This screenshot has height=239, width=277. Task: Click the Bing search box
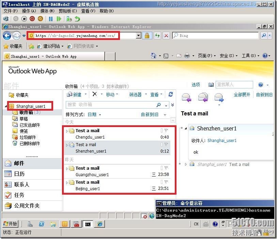[x=215, y=36]
